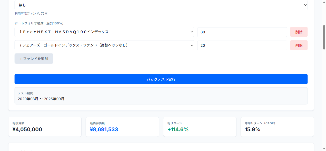Add a new fund with ファンドを追加

pos(34,59)
